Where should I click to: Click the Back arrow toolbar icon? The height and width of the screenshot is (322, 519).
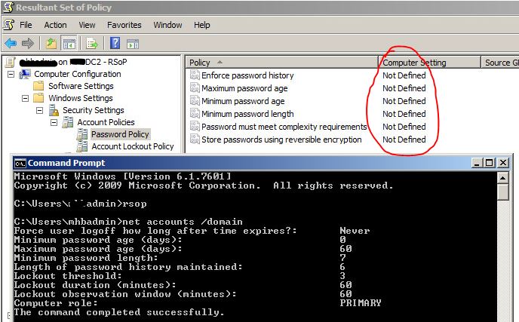[x=11, y=43]
